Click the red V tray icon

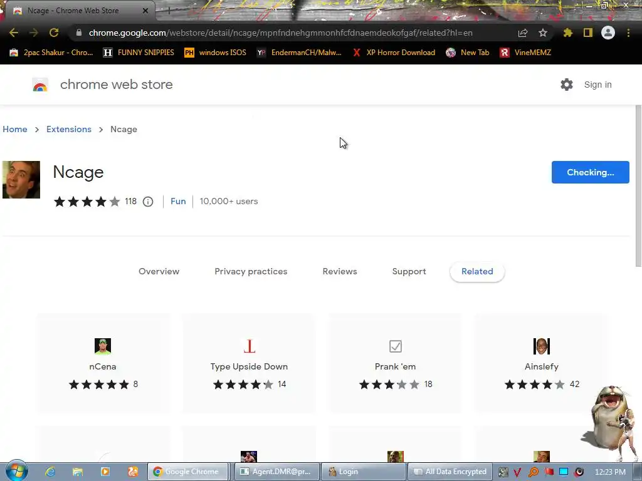[x=517, y=472]
